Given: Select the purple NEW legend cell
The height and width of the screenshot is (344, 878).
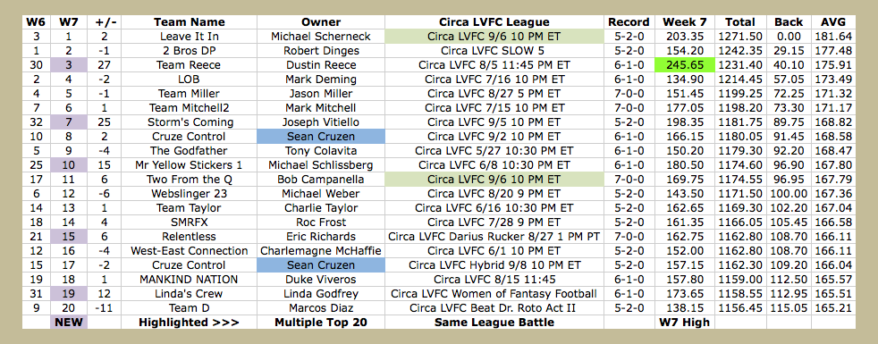Looking at the screenshot, I should (x=68, y=323).
